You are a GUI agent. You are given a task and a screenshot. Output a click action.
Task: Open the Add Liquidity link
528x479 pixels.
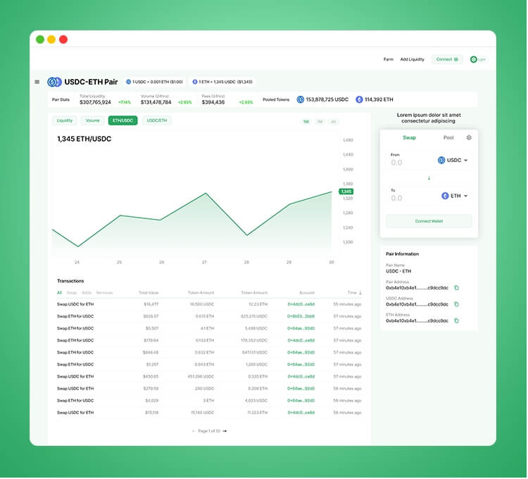(412, 60)
